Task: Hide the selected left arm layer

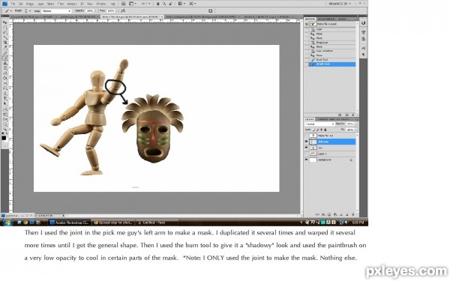Action: point(306,142)
